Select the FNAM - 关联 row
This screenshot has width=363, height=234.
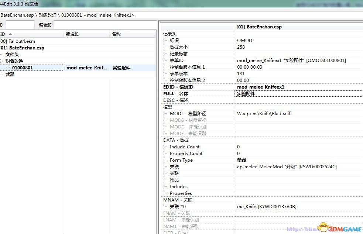177,213
